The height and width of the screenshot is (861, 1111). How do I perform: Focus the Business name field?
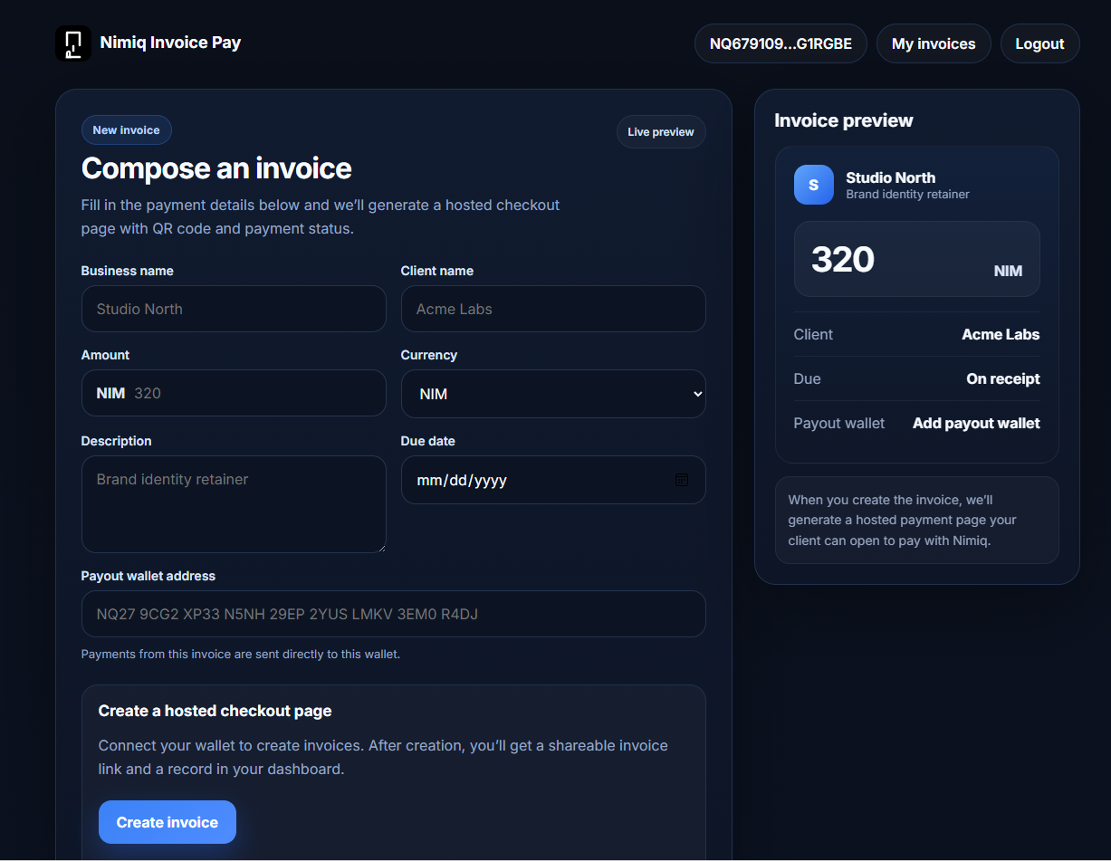coord(234,309)
